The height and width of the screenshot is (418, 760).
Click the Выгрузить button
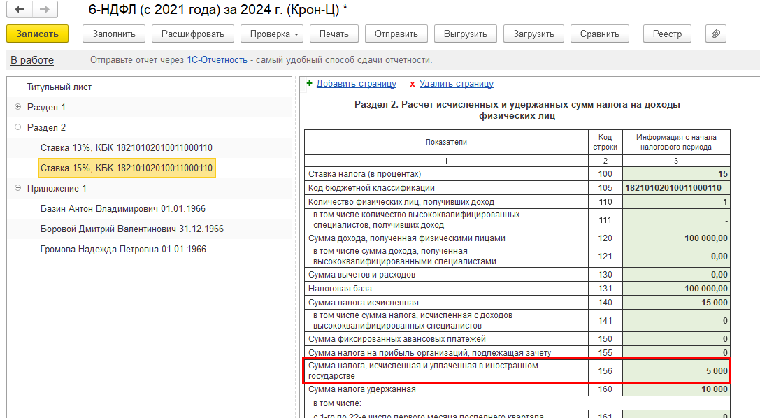tap(466, 34)
